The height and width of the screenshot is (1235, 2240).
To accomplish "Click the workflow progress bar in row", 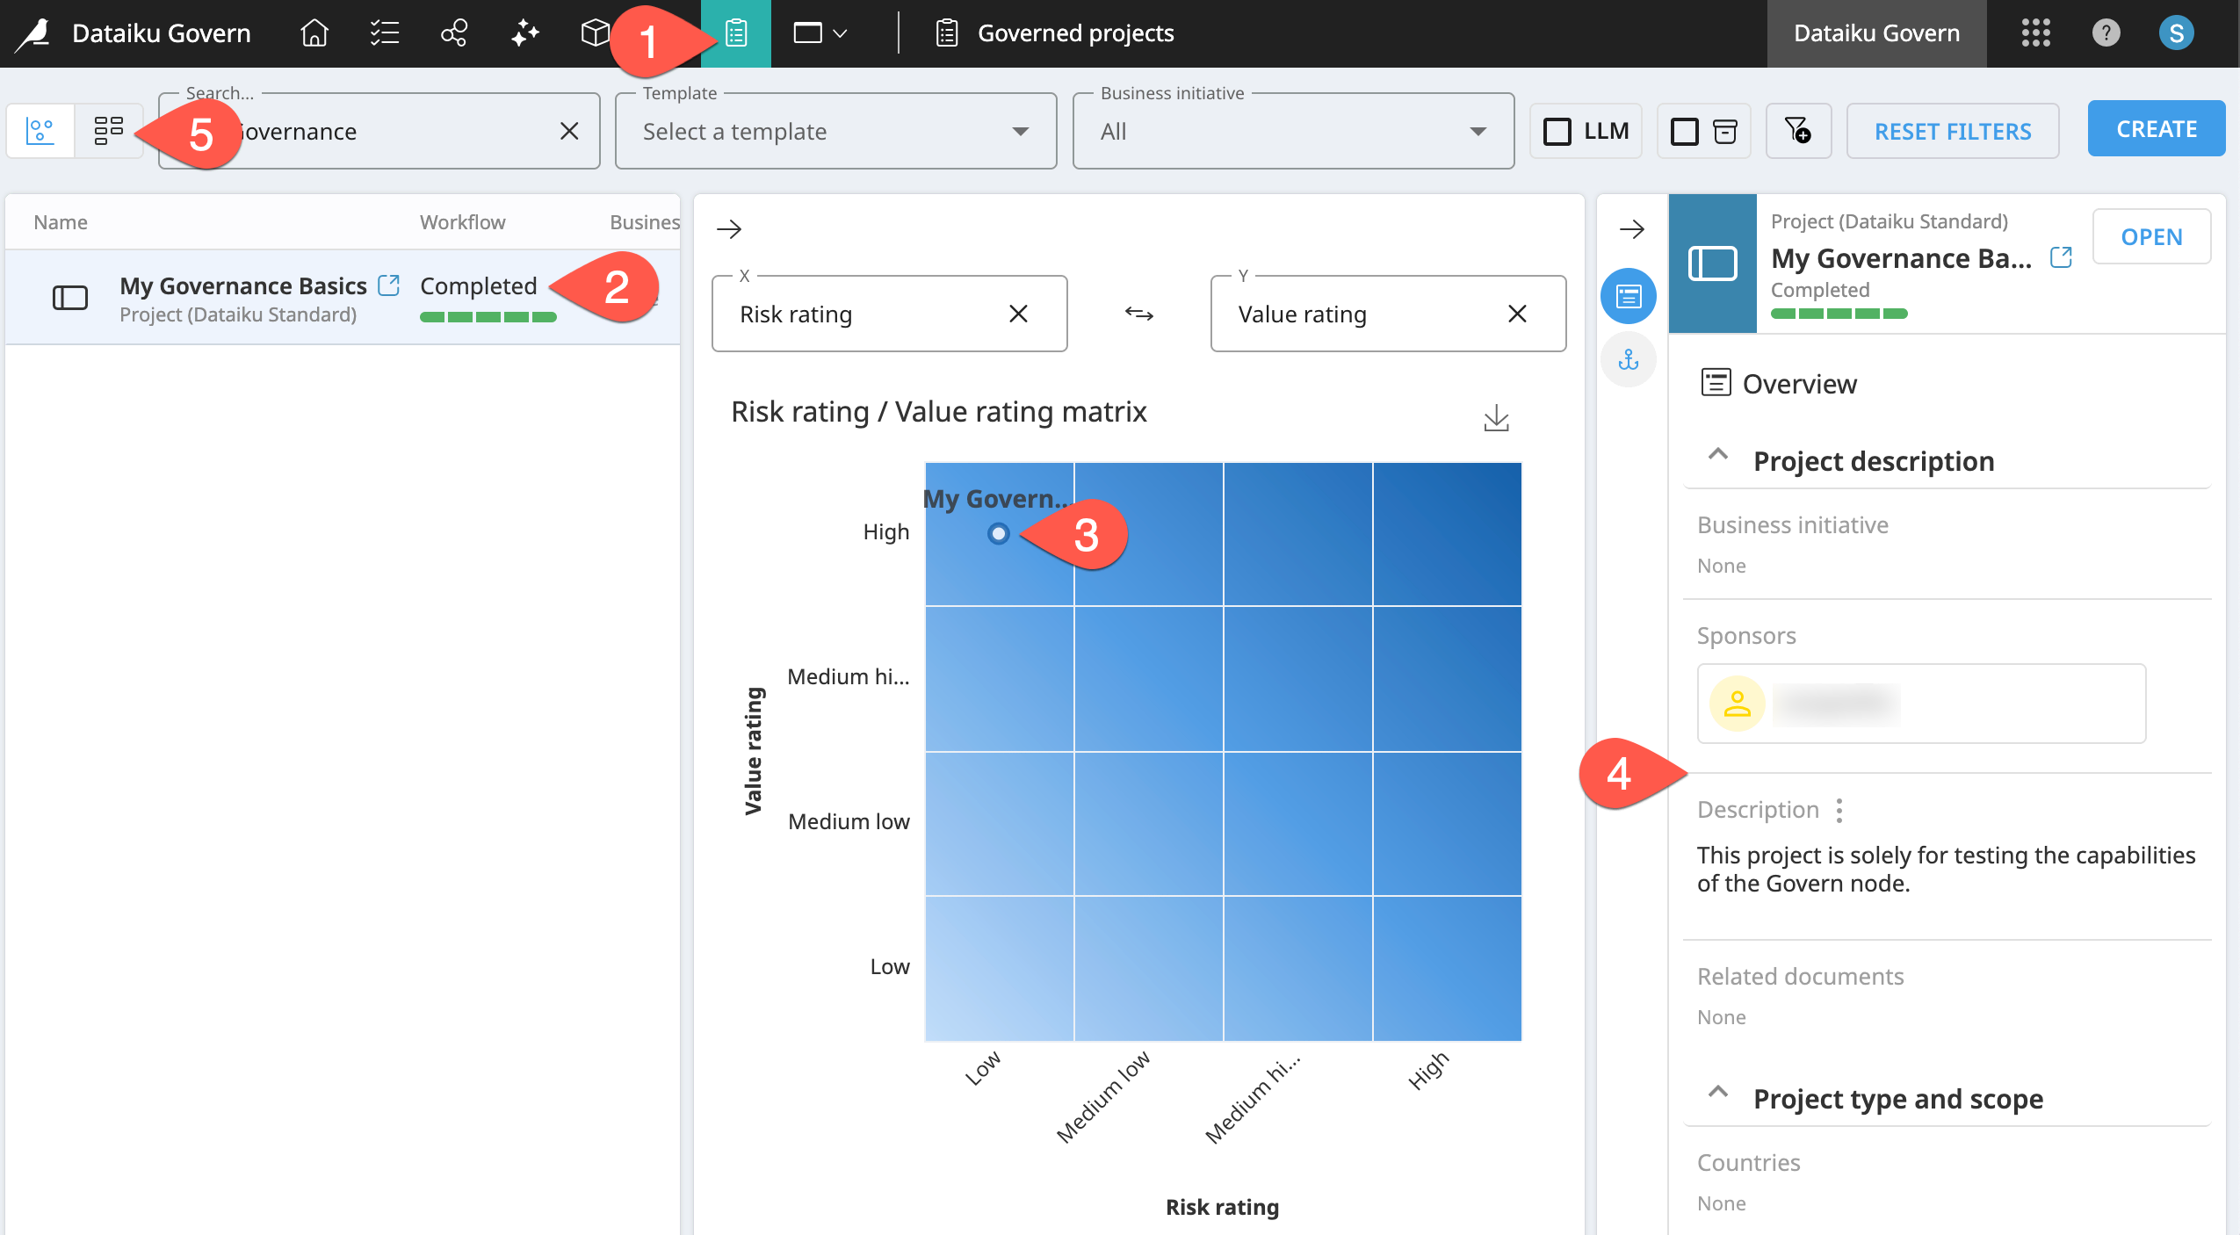I will coord(488,317).
